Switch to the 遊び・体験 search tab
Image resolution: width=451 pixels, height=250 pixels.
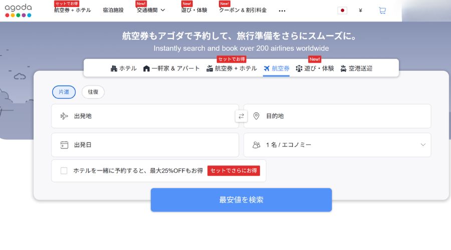(x=315, y=68)
